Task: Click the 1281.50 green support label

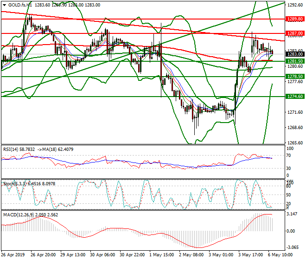Action: 295,61
